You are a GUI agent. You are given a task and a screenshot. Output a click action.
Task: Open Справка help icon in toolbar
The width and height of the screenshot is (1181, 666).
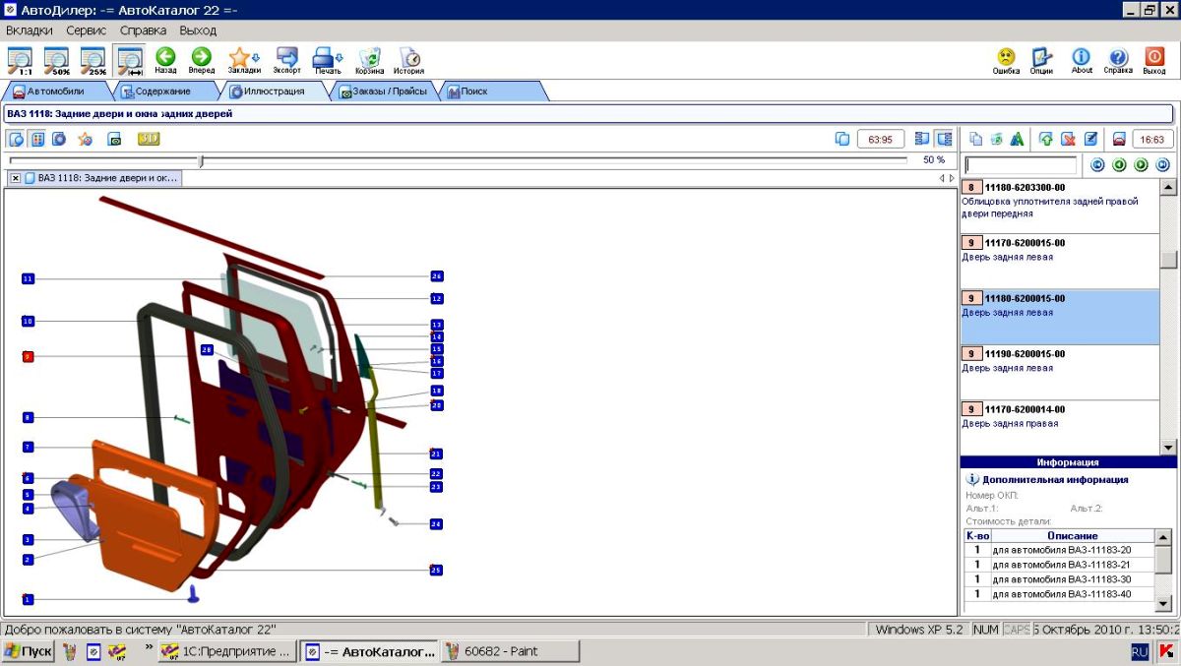(1118, 60)
